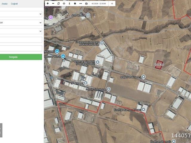Open the Analiz tab
Image resolution: width=191 pixels, height=143 pixels.
pos(4,4)
